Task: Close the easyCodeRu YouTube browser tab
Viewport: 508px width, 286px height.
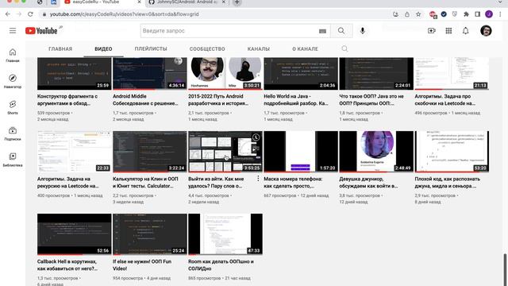Action: pos(140,2)
